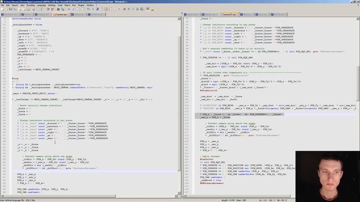Viewport: 360px width, 202px height.
Task: Click right pane vertical scrollbar thumb
Action: point(358,84)
